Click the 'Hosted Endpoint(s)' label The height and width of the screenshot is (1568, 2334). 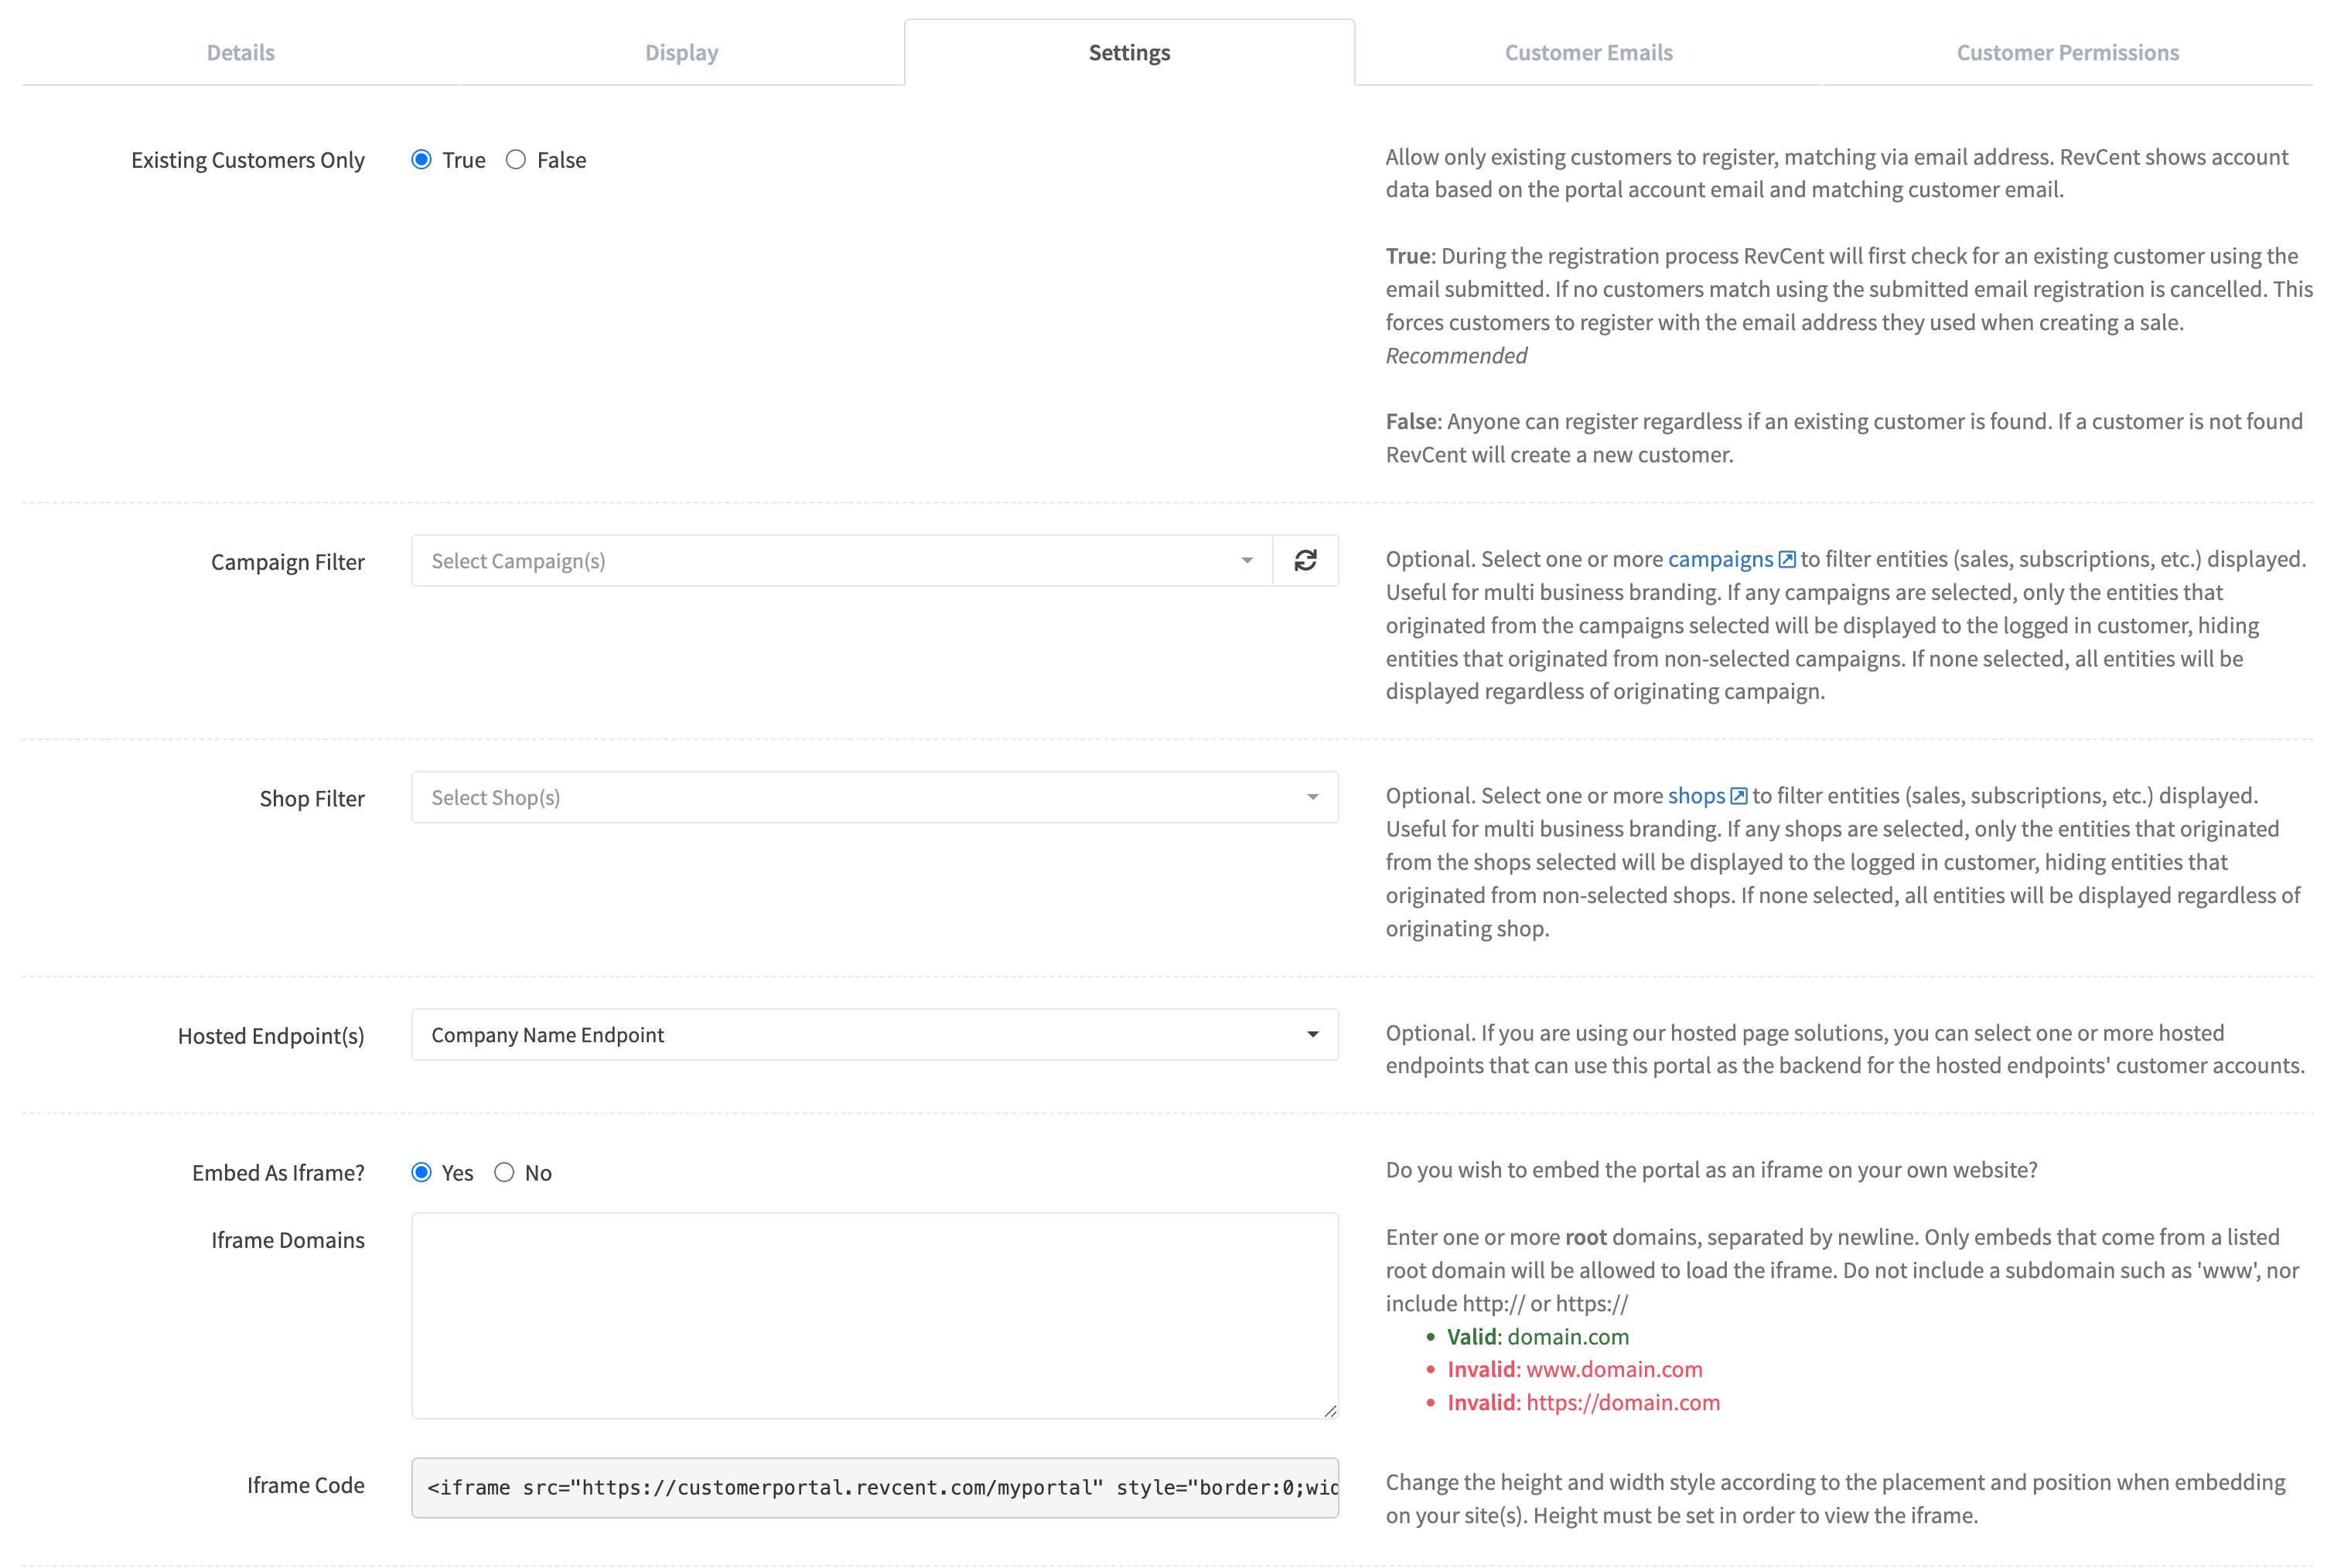271,1036
